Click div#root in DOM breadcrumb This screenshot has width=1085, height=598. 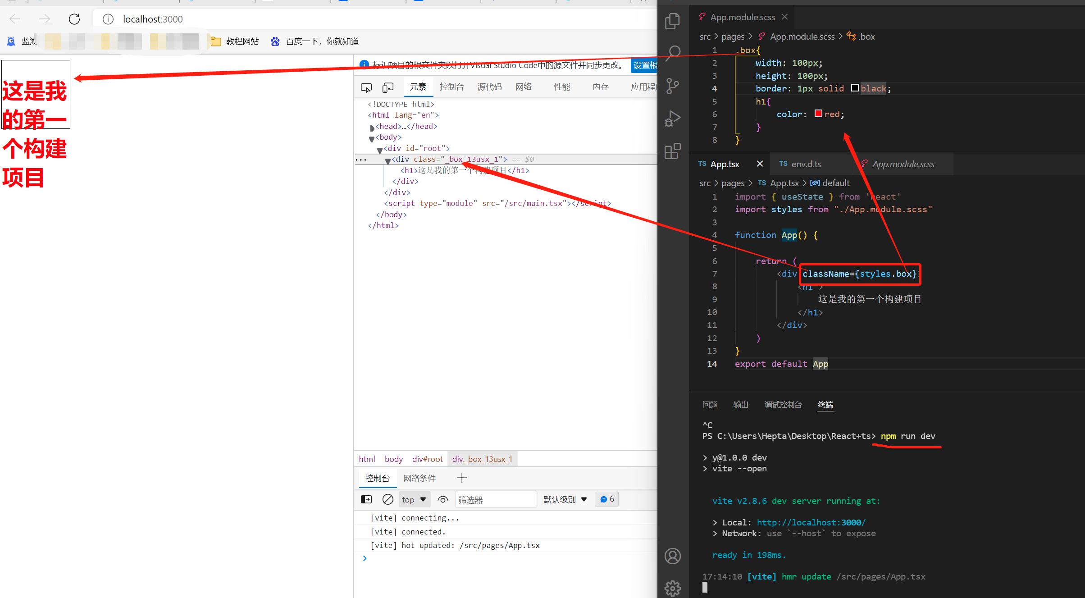427,459
